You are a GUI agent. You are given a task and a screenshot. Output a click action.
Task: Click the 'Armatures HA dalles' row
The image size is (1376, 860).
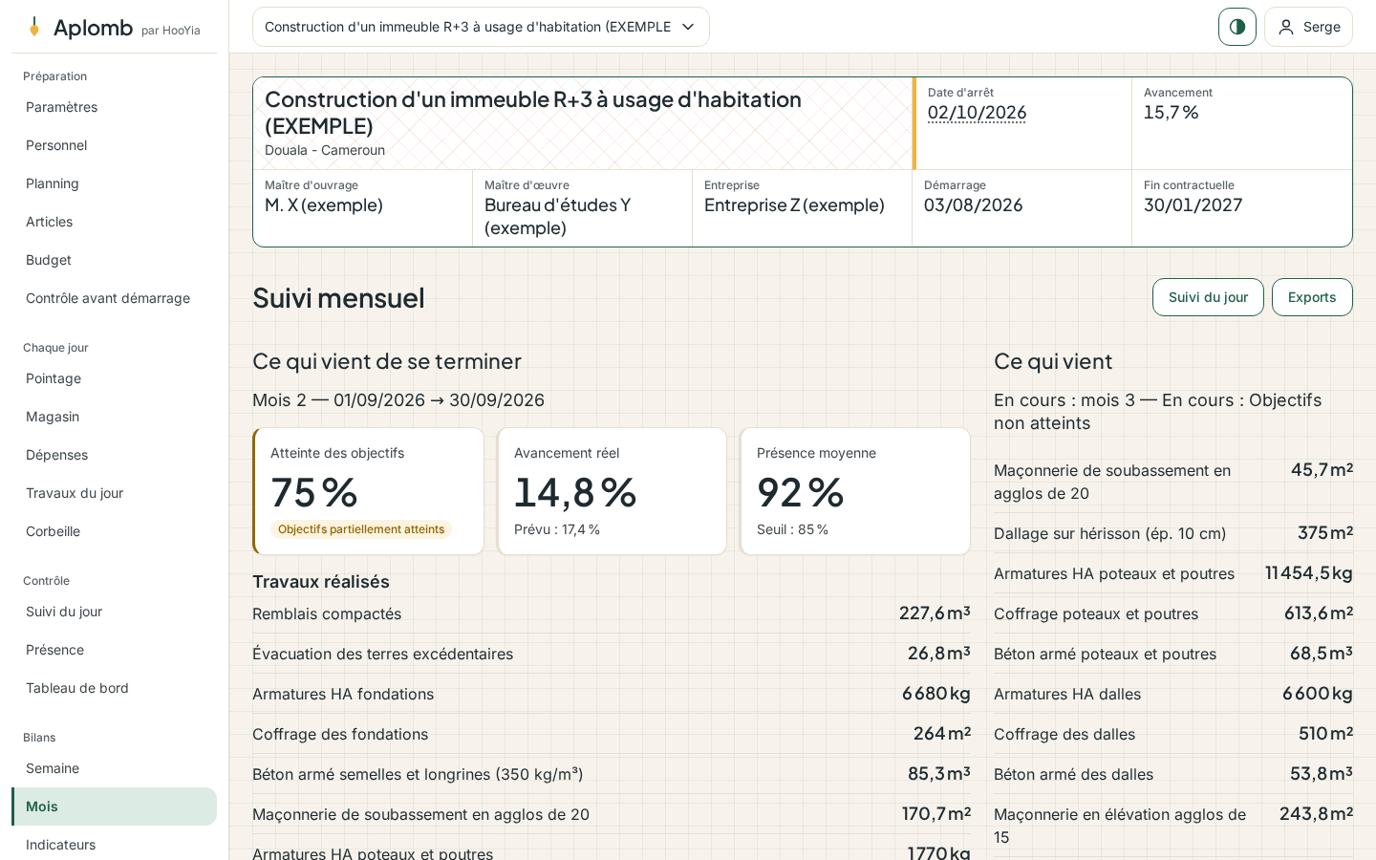1173,694
